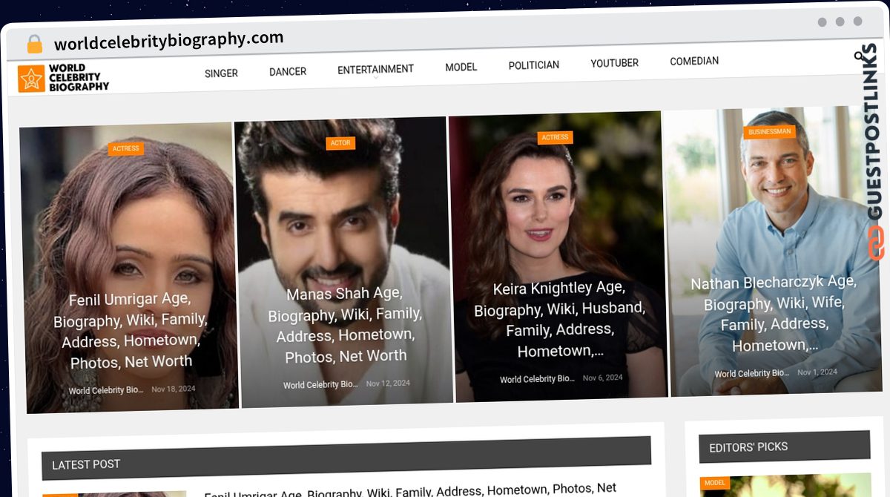Click the orange padlock icon

pos(35,45)
